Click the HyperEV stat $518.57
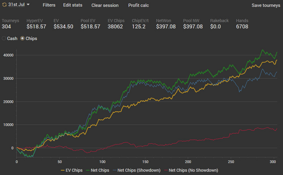Screen dimensions: 283x175 (36, 27)
